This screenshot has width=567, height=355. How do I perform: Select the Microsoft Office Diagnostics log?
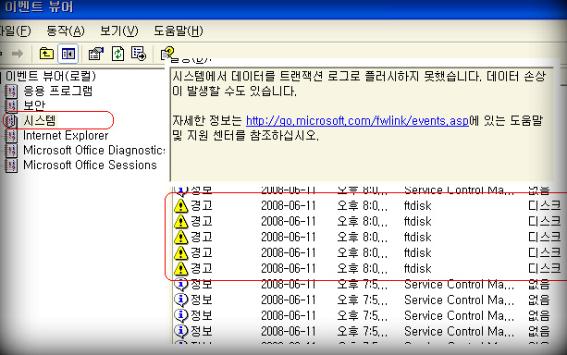94,150
